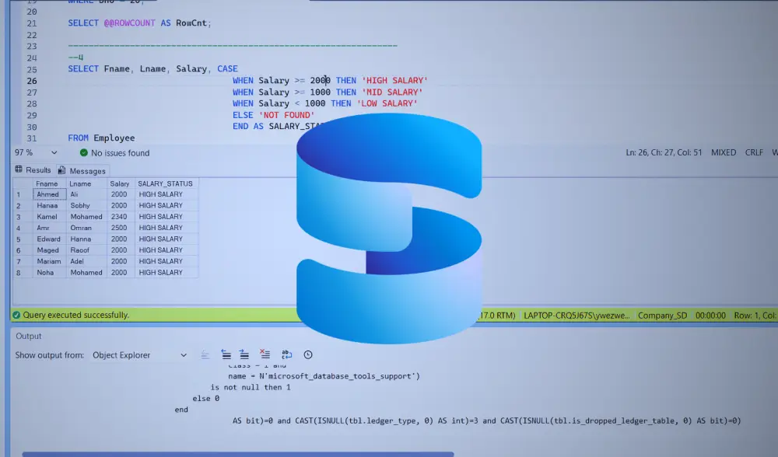Select the Edward cell in results
The image size is (778, 457).
point(48,239)
